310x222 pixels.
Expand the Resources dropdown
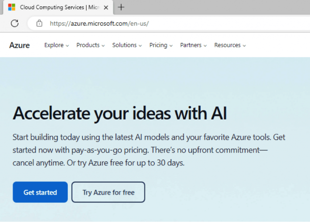pos(230,45)
